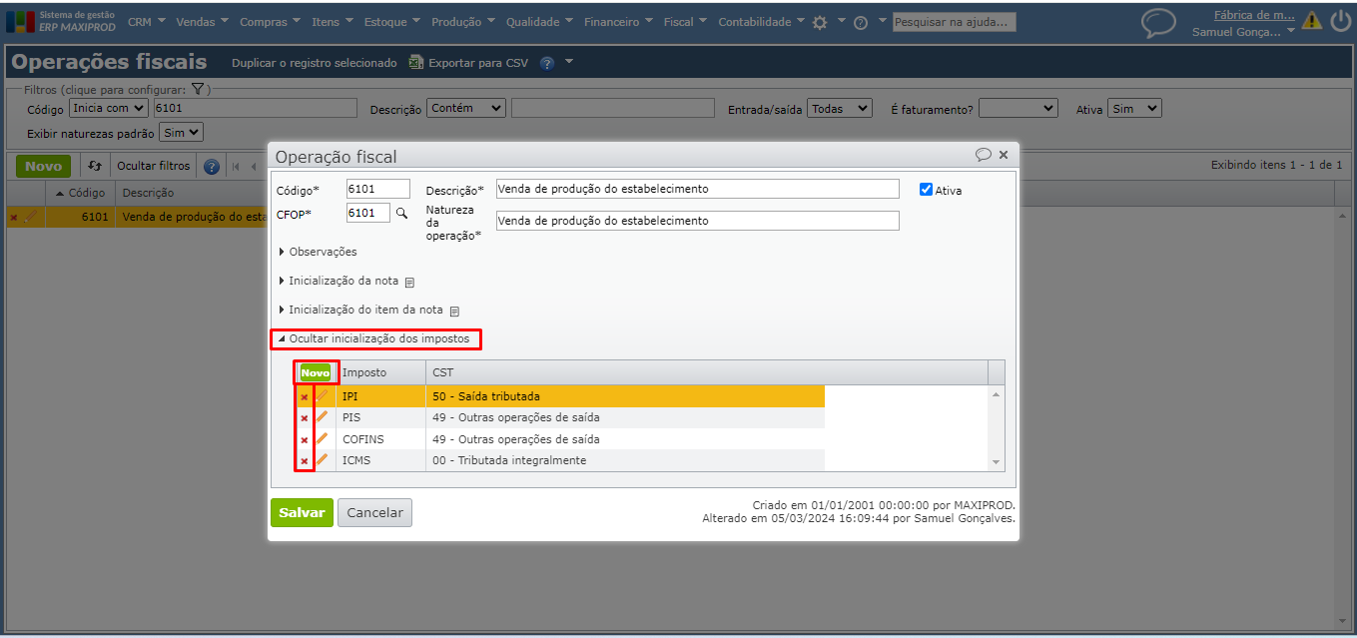Viewport: 1357px width, 638px height.
Task: Click the Pesquisar na ajuda search box
Action: point(954,21)
